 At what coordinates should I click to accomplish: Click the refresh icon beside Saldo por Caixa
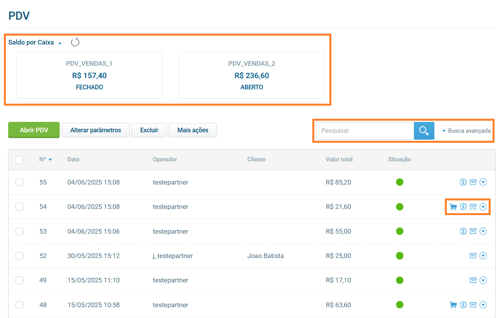click(75, 42)
